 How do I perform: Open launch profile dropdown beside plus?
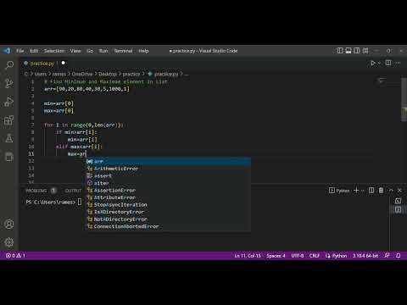point(362,191)
